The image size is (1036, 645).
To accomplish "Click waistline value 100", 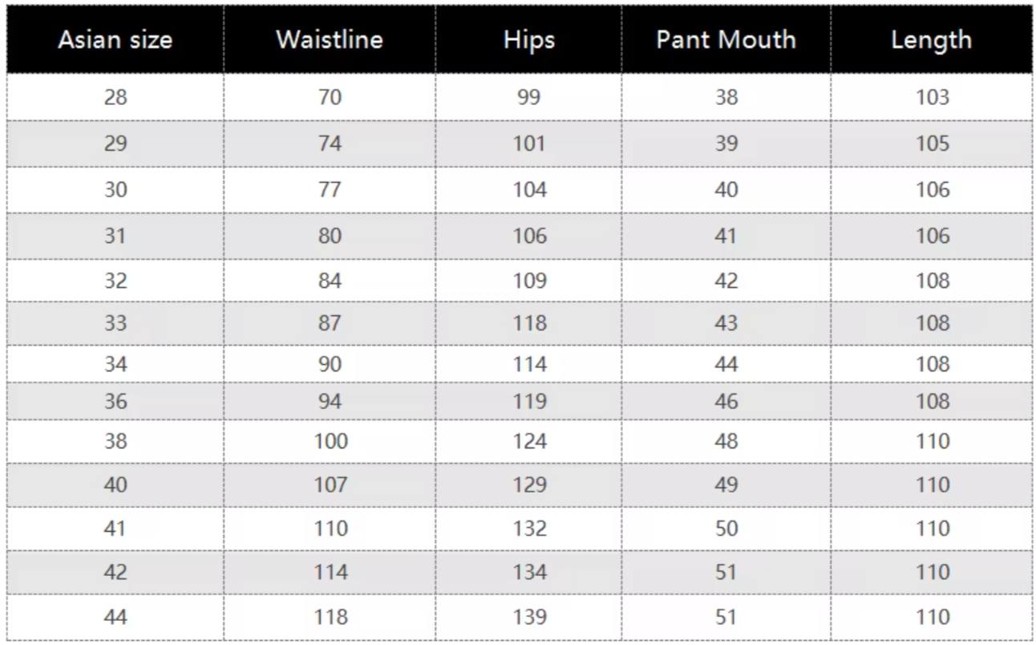I will [x=330, y=441].
